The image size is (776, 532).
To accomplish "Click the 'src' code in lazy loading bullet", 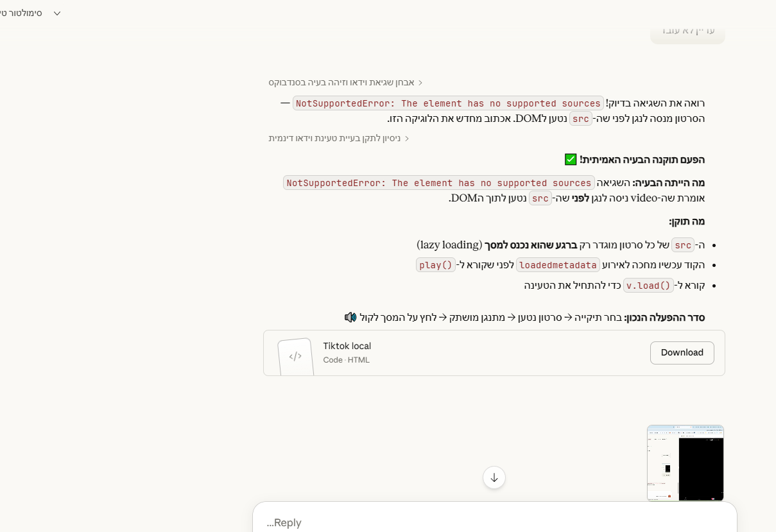I will click(683, 245).
